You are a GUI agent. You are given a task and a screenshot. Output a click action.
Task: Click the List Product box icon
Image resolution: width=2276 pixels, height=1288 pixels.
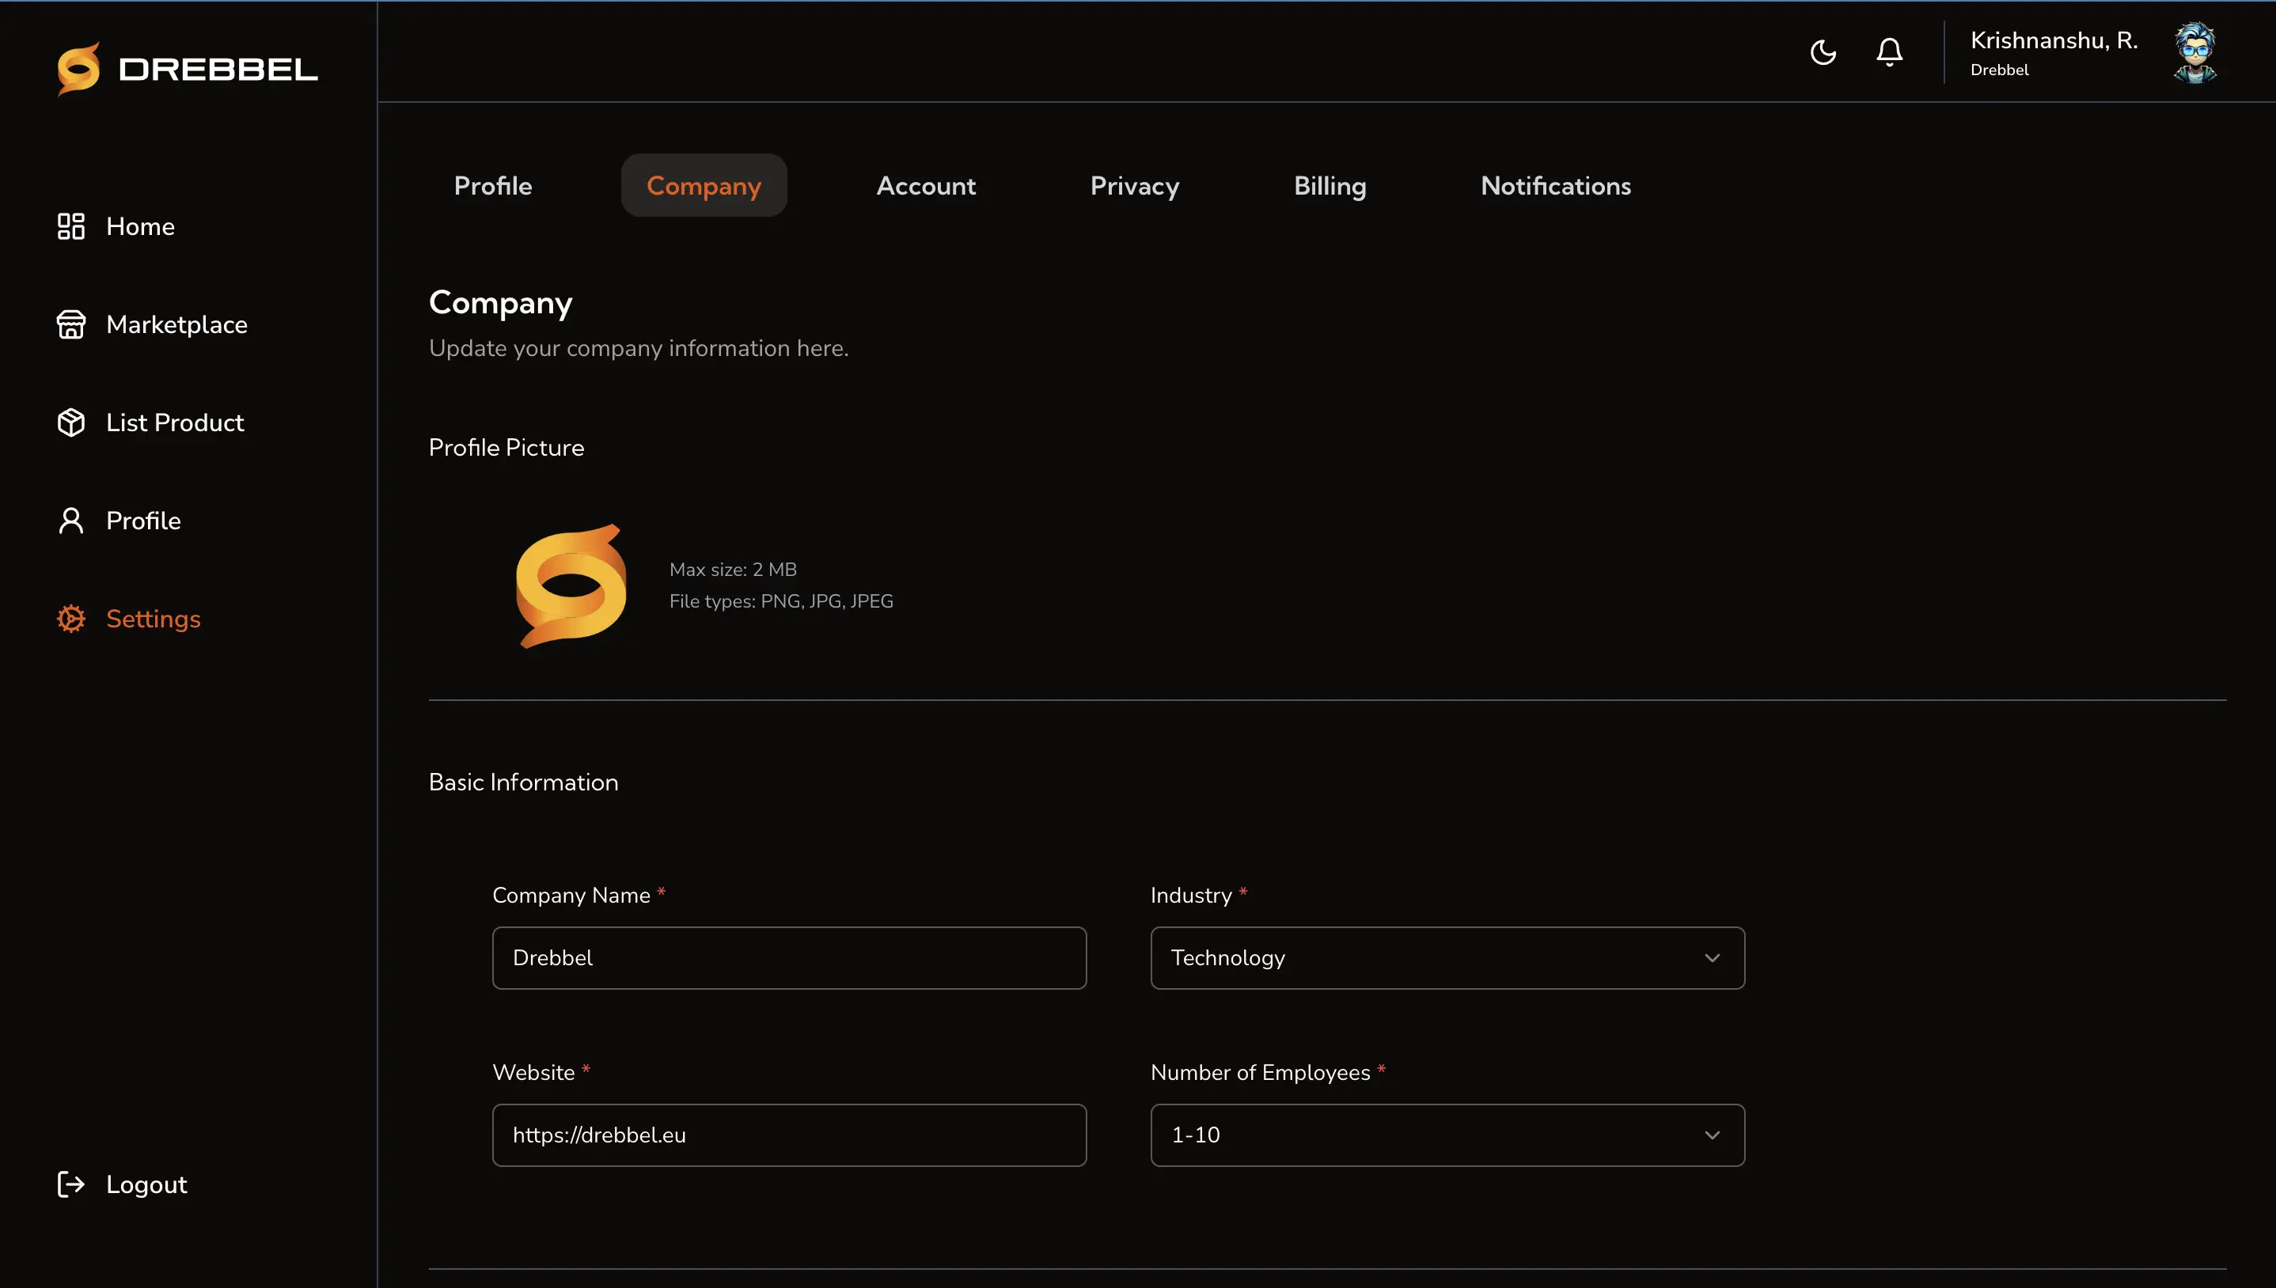(x=70, y=422)
